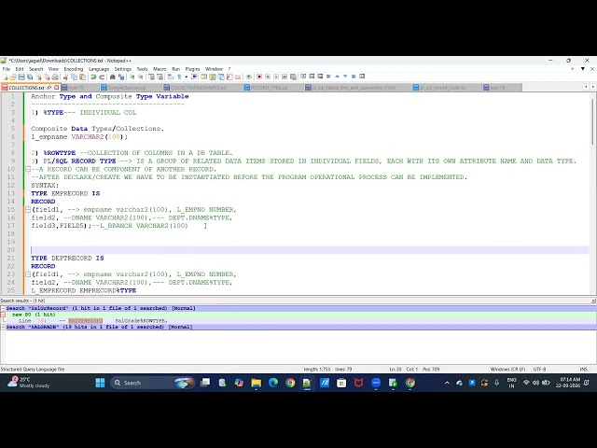Open the Search menu
This screenshot has width=597, height=448.
pos(35,69)
